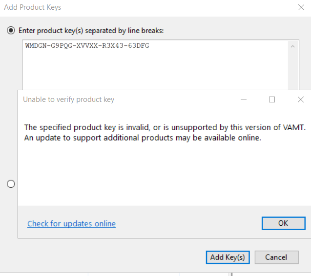Click the 'specified product key is invalid' message line
This screenshot has height=276, width=311.
(x=165, y=127)
